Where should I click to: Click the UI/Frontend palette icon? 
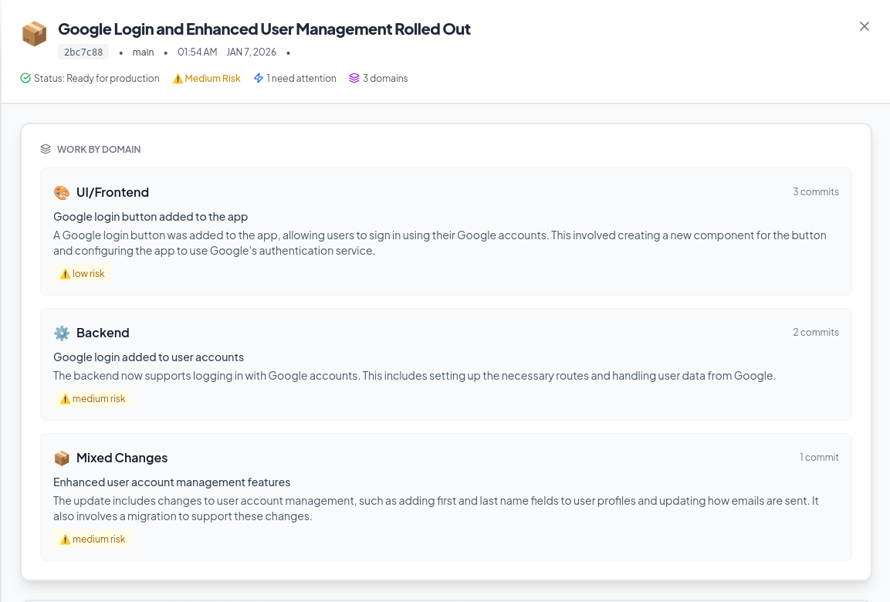pos(62,192)
